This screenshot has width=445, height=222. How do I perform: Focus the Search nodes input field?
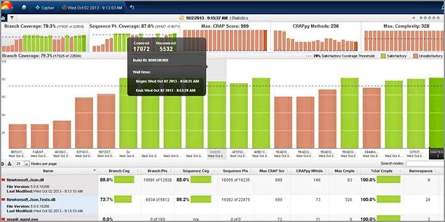(x=425, y=163)
